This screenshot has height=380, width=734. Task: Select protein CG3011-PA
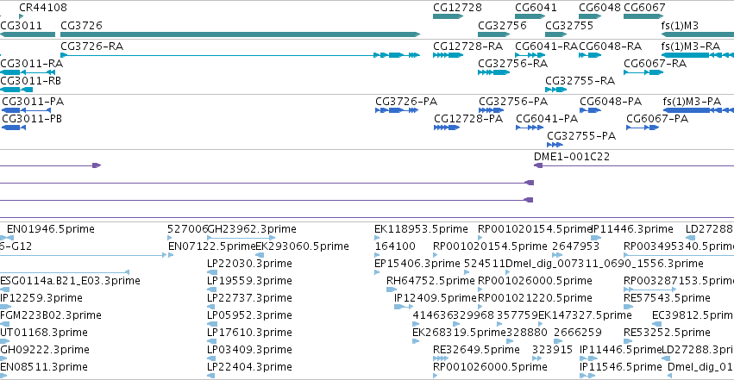33,102
